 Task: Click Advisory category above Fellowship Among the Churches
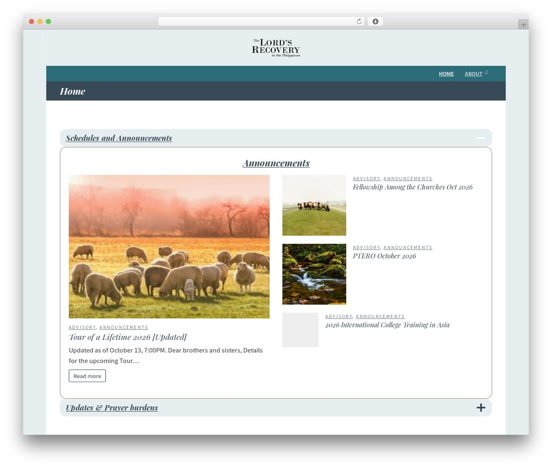[366, 179]
